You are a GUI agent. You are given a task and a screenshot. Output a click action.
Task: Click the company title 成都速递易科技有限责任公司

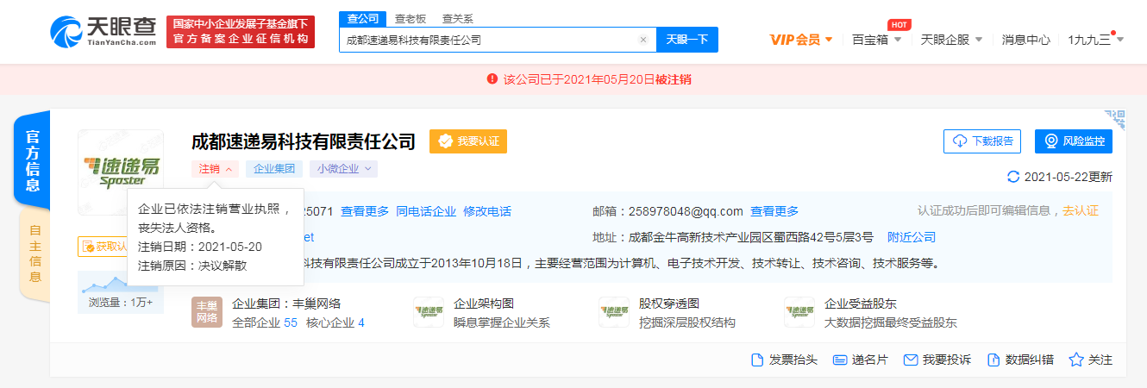point(304,141)
